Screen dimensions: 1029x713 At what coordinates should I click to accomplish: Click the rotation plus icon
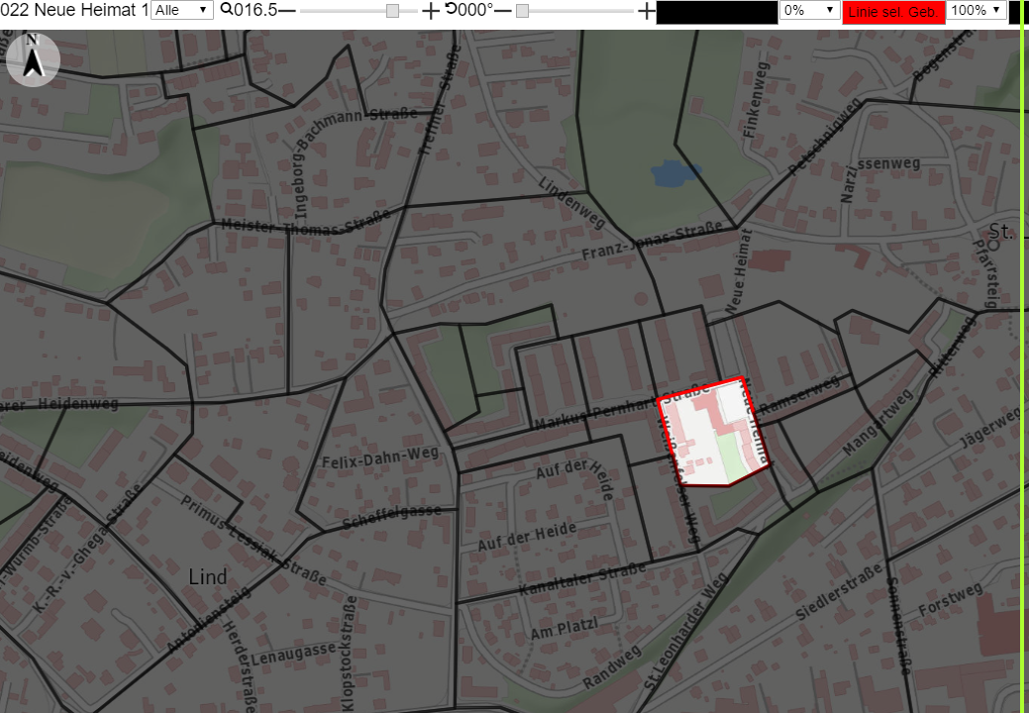pyautogui.click(x=647, y=11)
